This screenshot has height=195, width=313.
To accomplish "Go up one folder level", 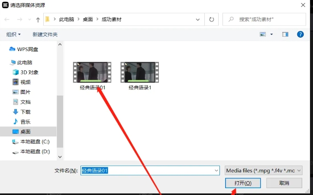I will [38, 19].
